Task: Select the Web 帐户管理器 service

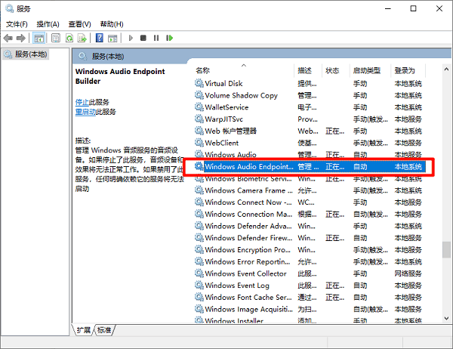Action: coord(231,131)
